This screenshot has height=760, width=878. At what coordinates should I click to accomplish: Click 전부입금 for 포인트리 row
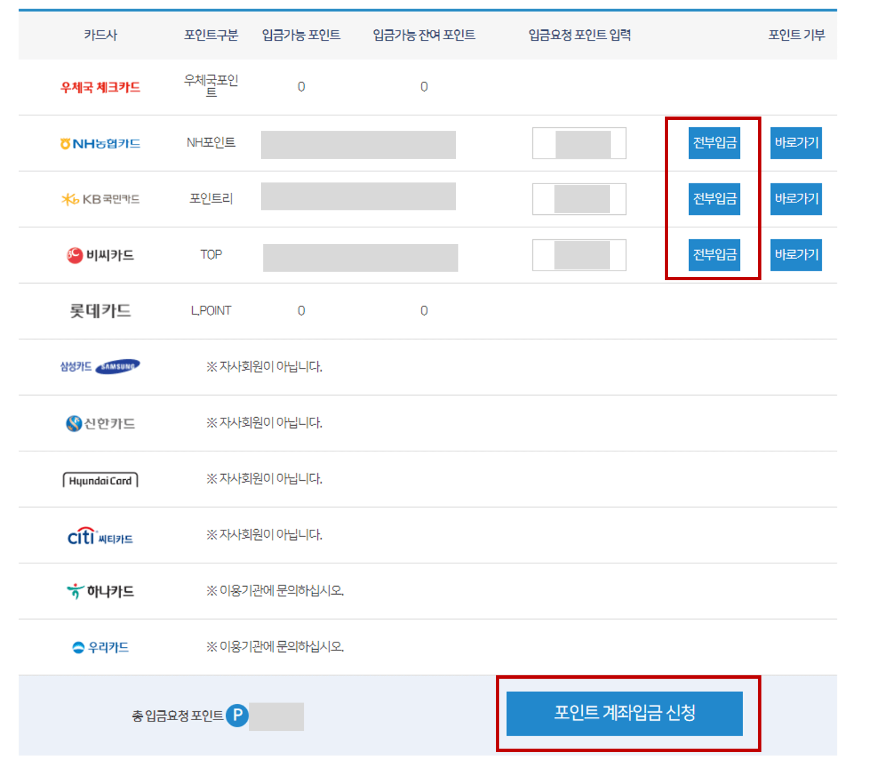point(714,198)
